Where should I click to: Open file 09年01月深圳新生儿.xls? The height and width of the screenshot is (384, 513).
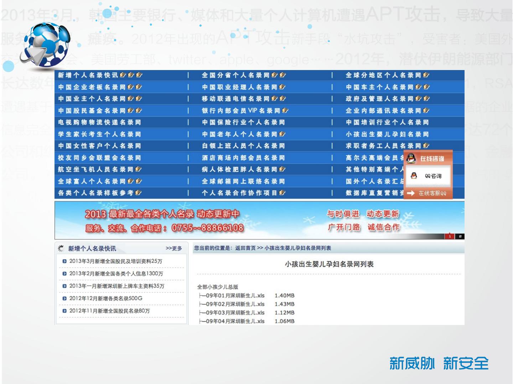(x=235, y=295)
